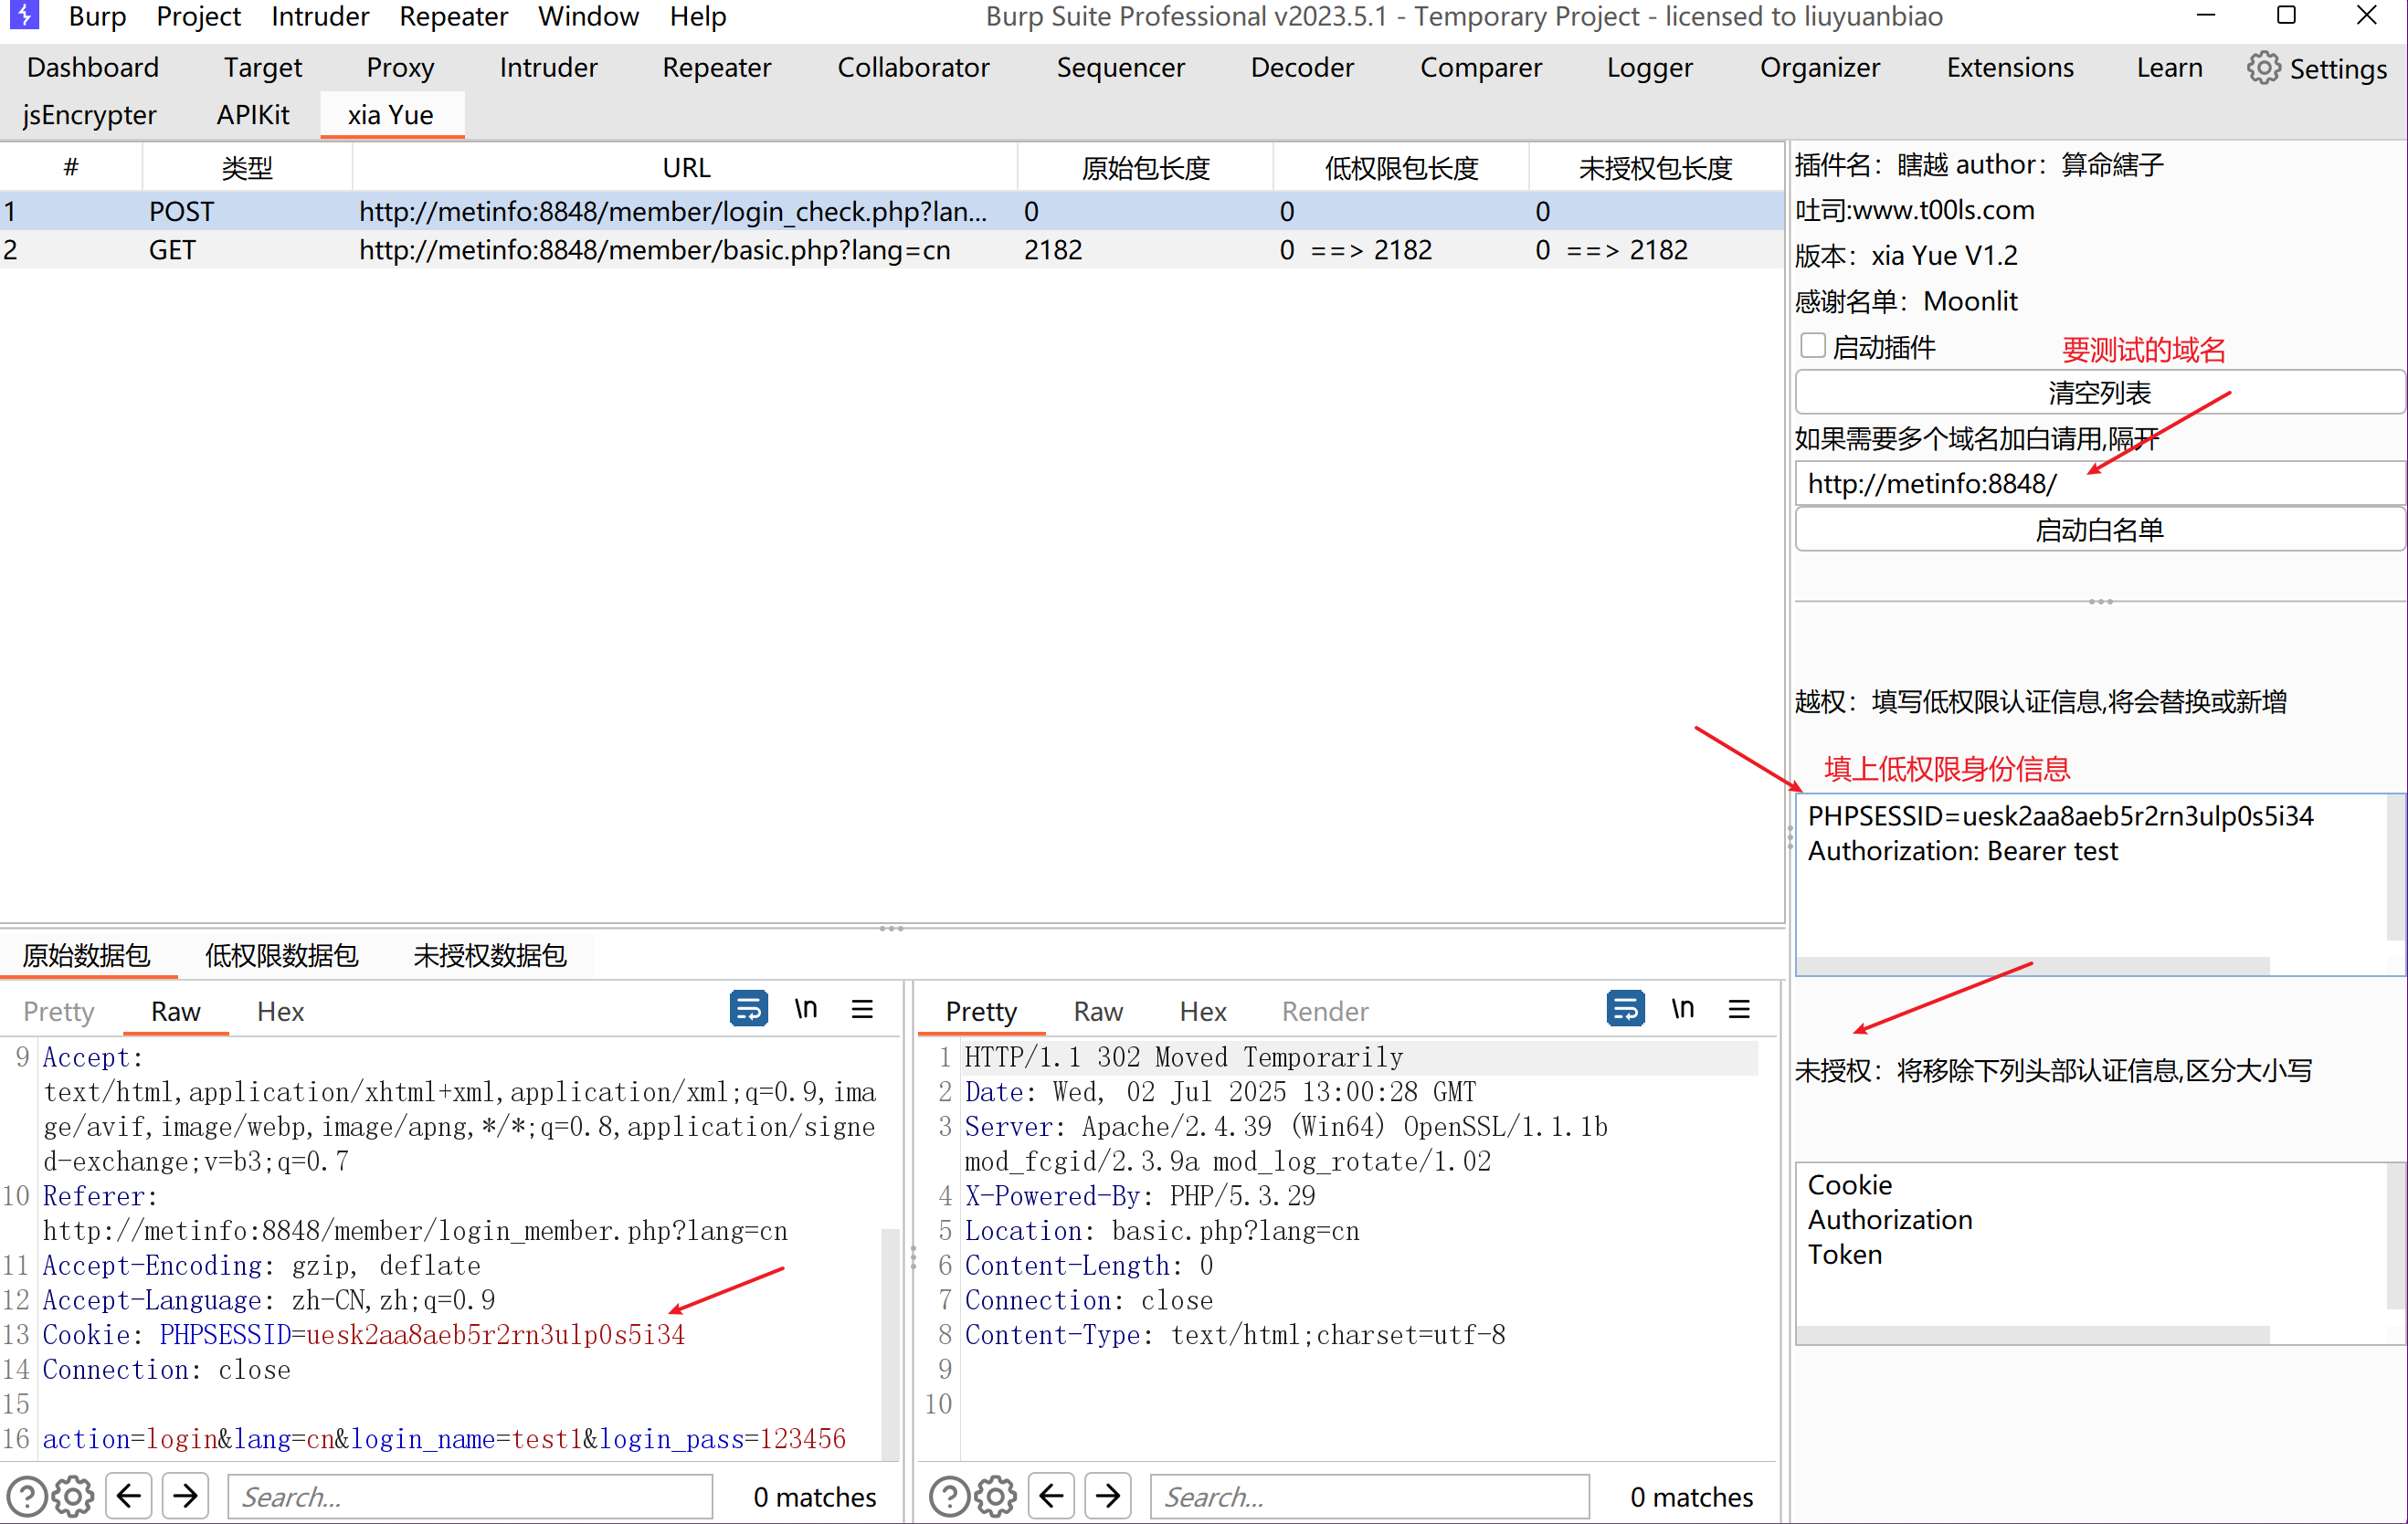This screenshot has width=2408, height=1524.
Task: Click 启动白名单 whitelist button
Action: tap(2098, 530)
